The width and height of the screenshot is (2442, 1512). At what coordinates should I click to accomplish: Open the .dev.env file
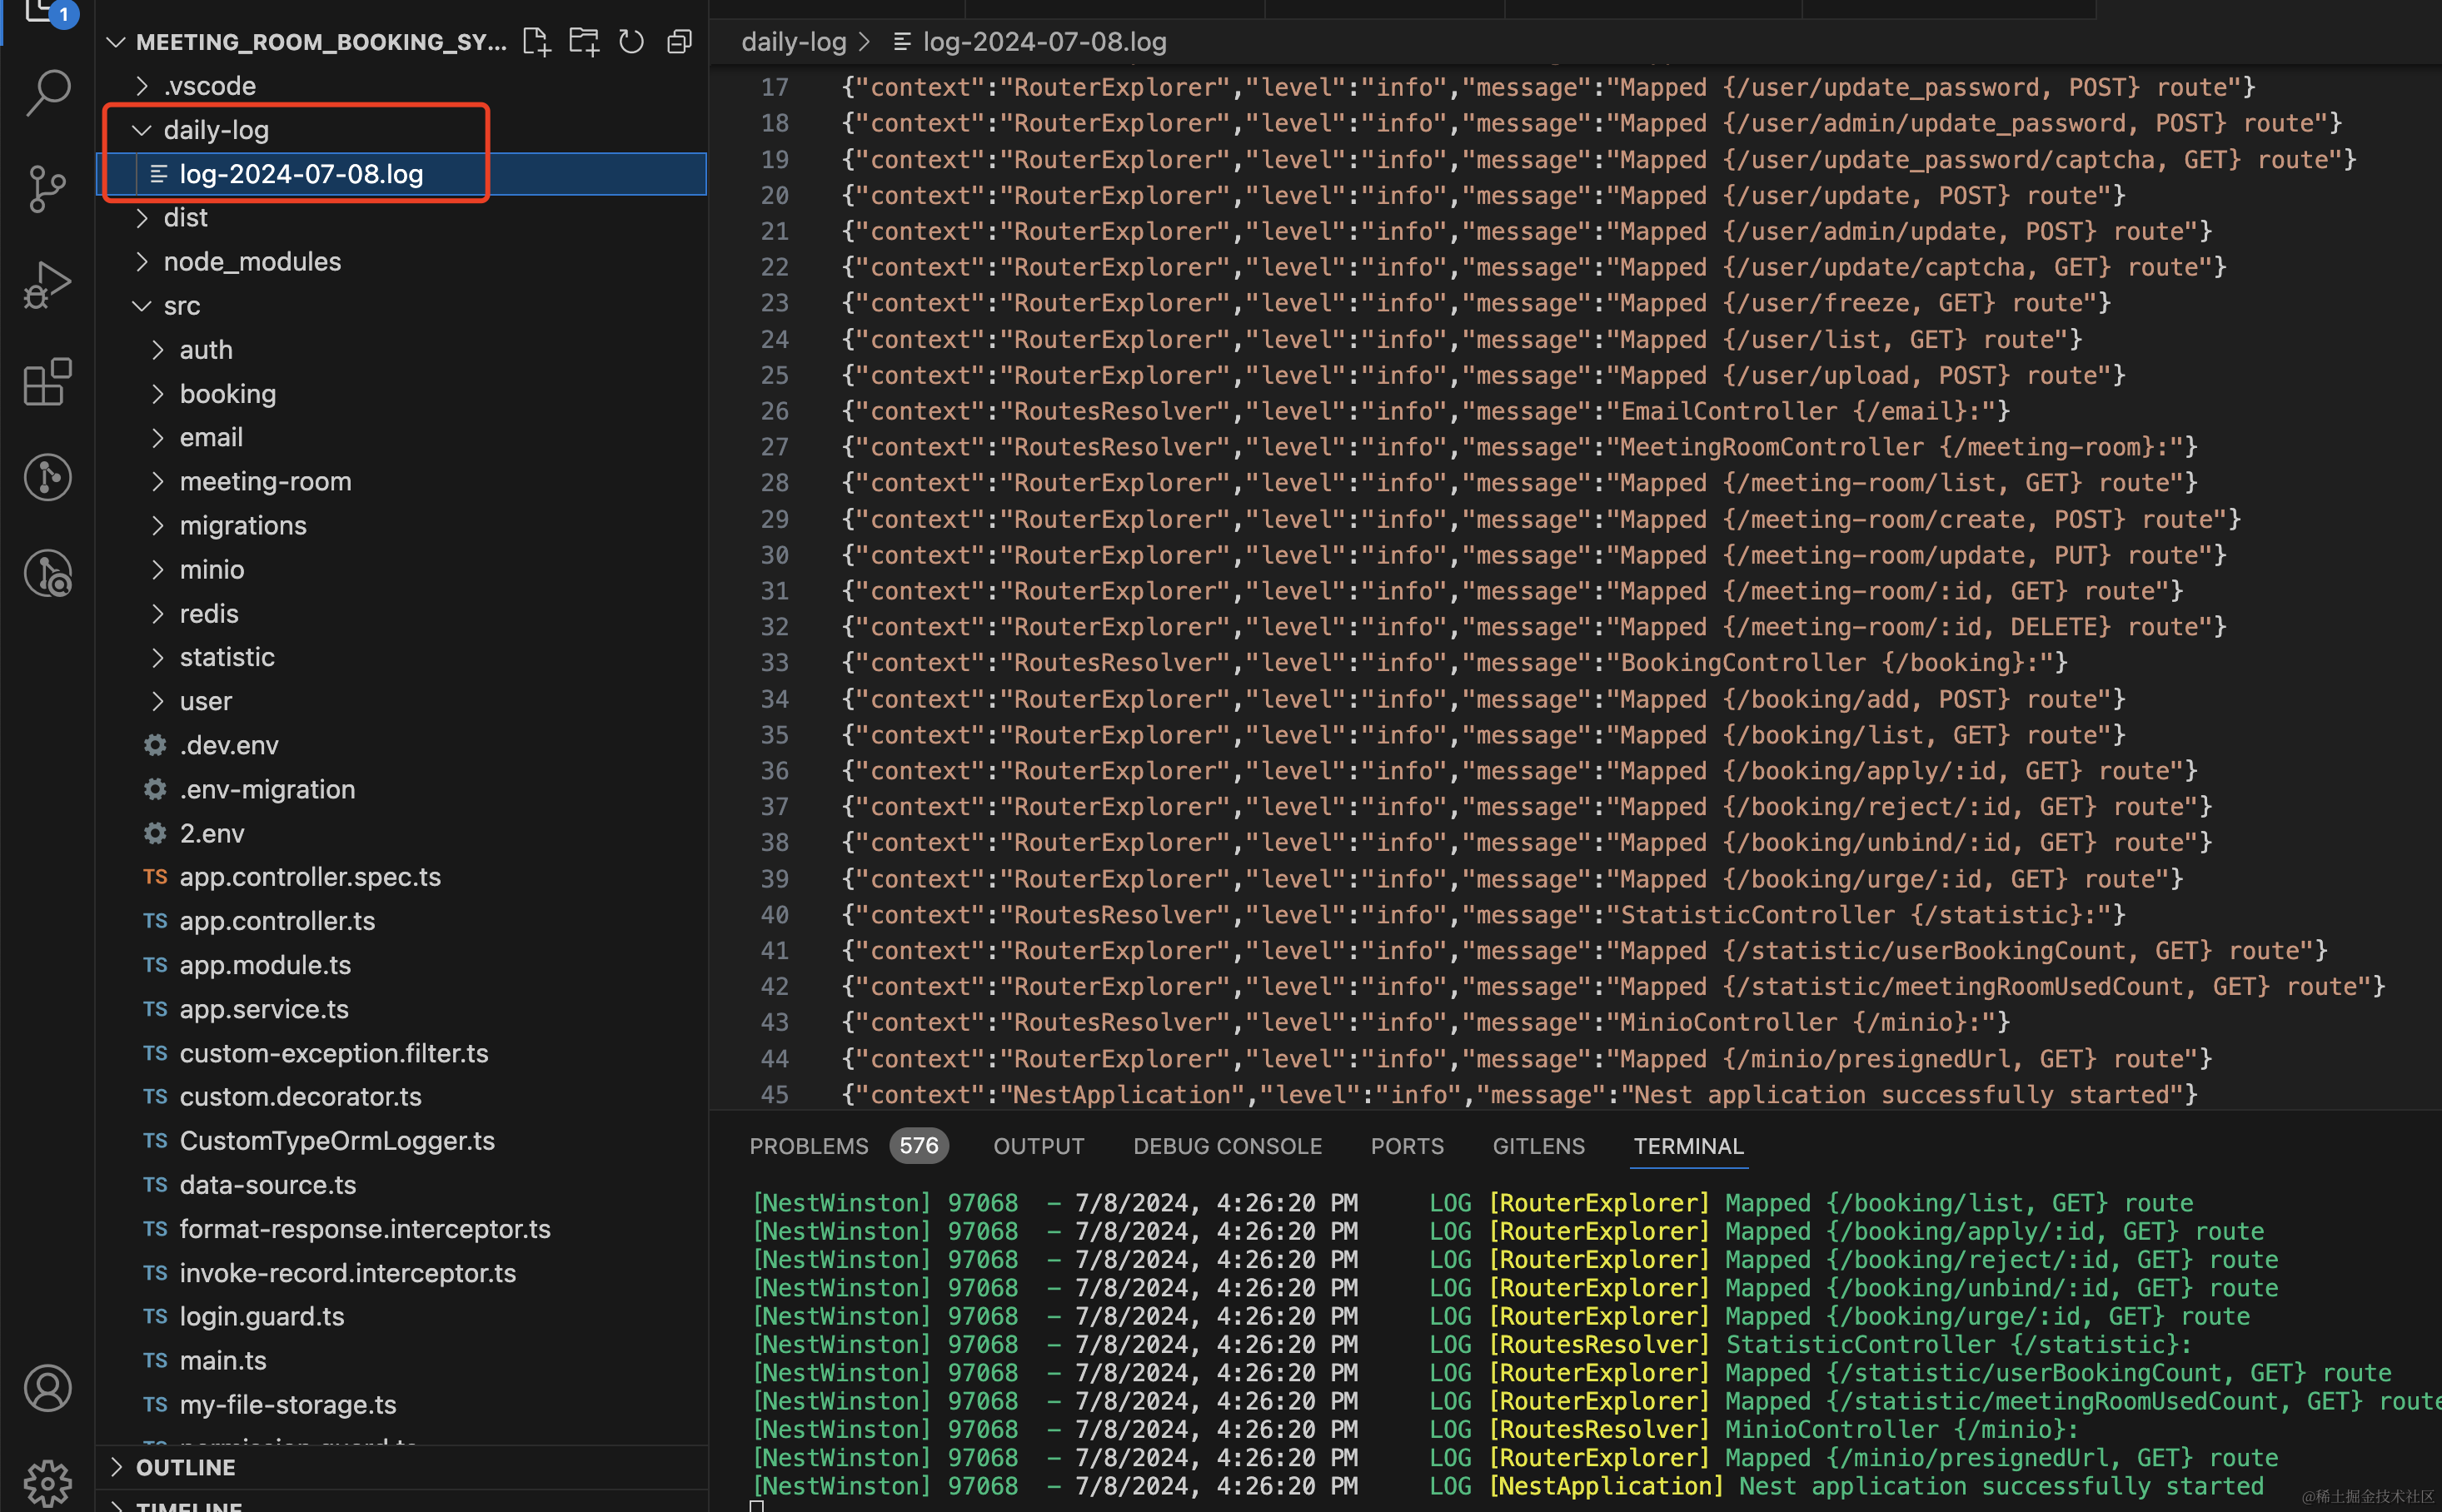tap(228, 745)
